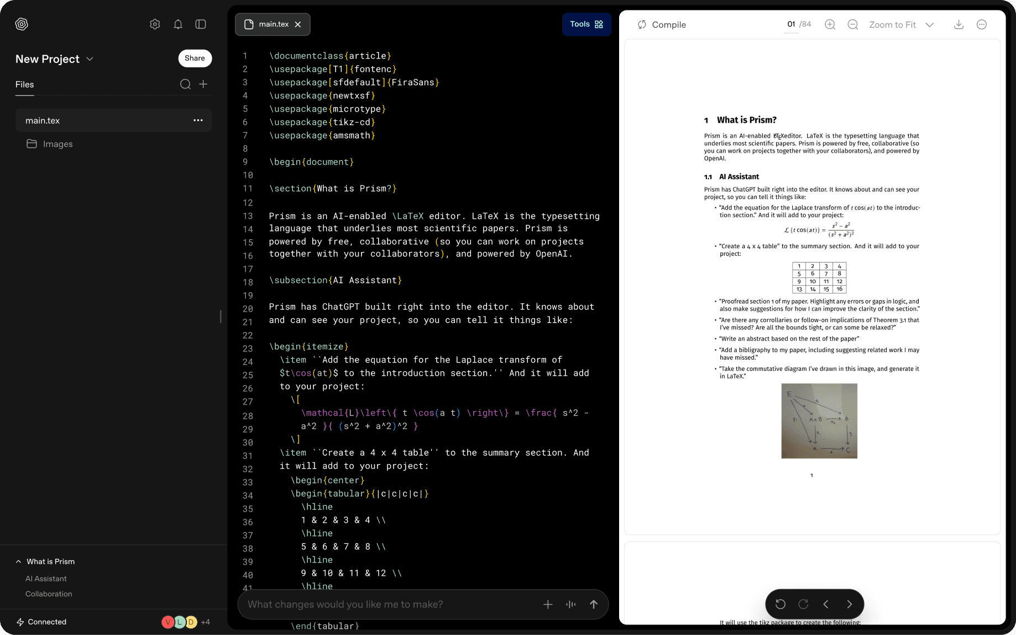Click line 1 \documentclass{article}
Screen dimensions: 1016x635
pos(330,56)
